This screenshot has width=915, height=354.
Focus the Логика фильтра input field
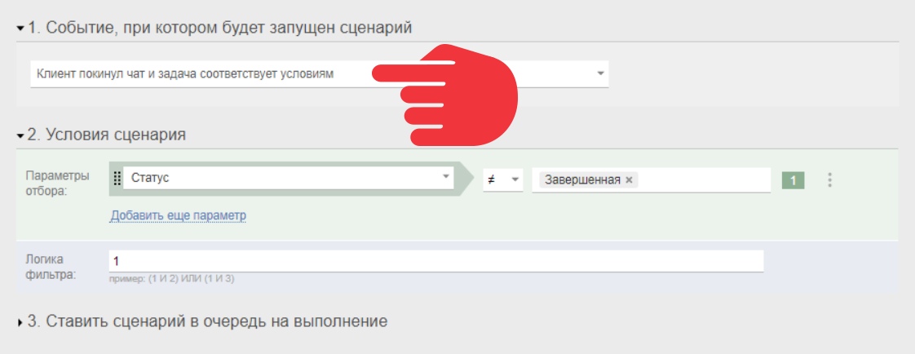tap(436, 261)
